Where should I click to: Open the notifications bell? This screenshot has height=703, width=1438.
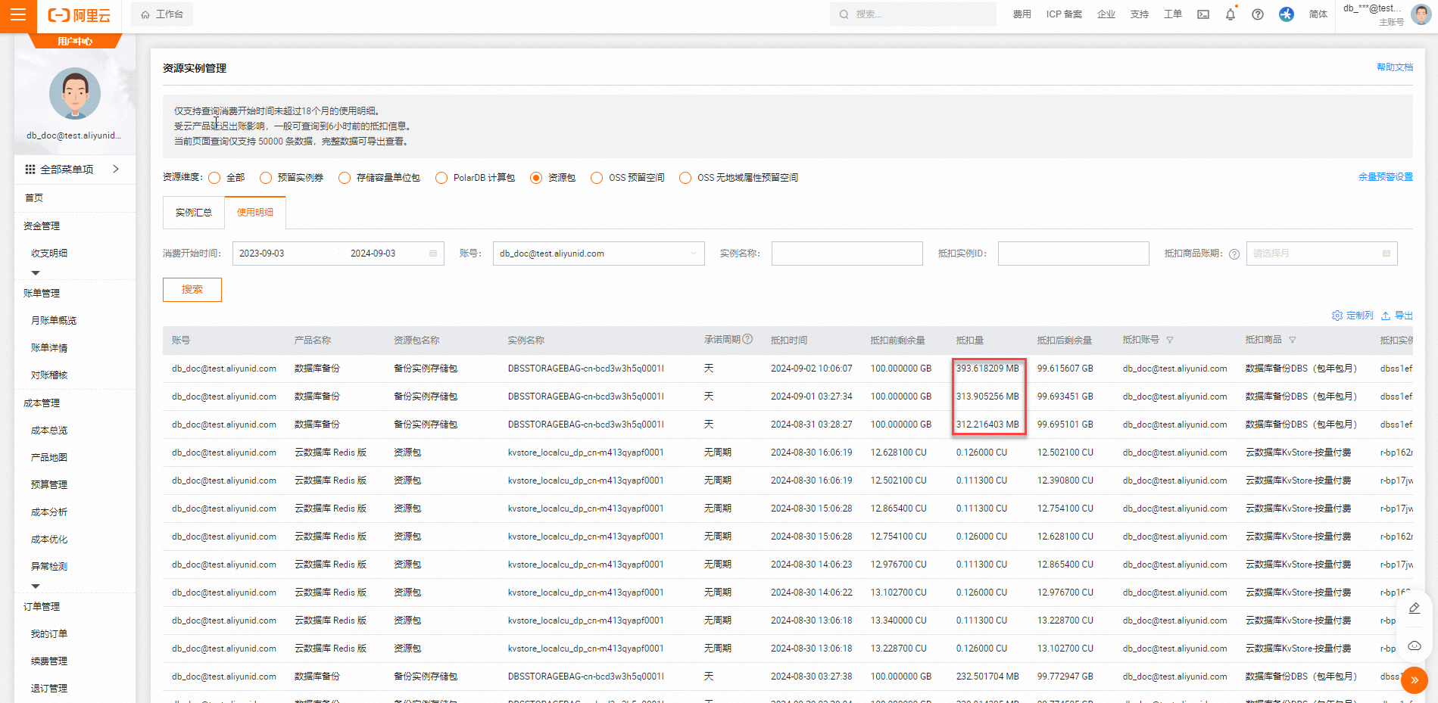point(1231,14)
